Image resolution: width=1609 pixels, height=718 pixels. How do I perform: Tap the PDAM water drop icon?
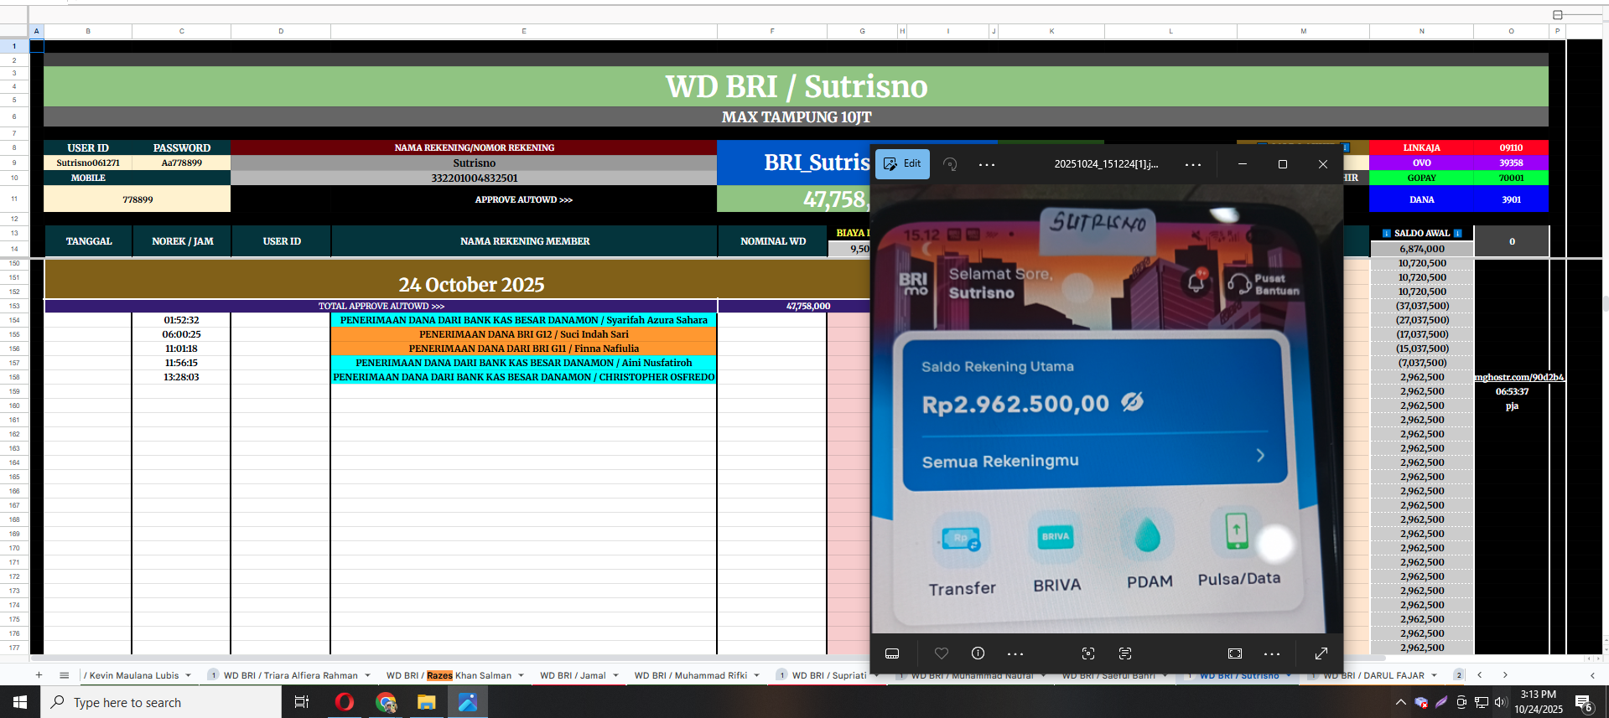(1147, 535)
